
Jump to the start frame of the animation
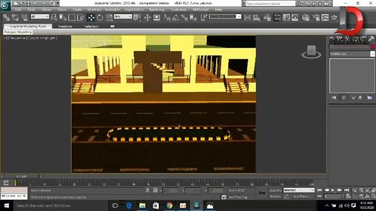point(320,190)
